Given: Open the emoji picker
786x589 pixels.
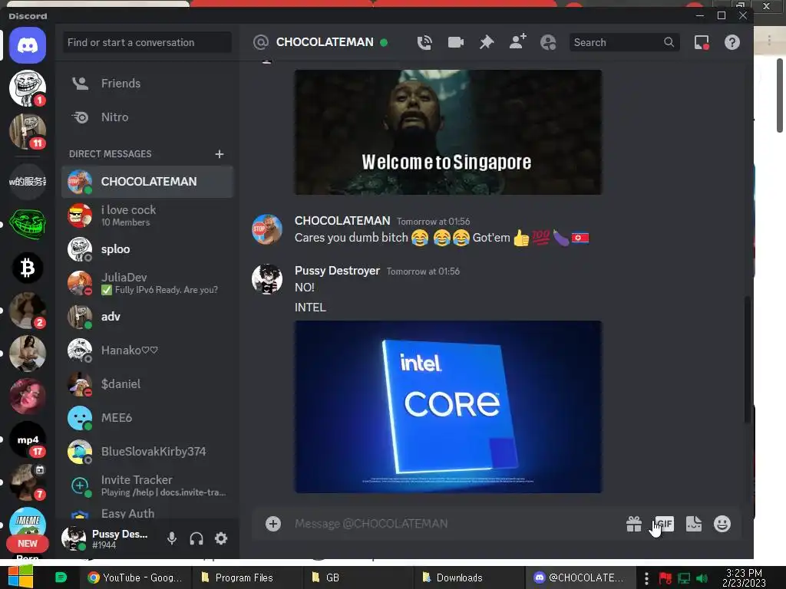Looking at the screenshot, I should 722,524.
